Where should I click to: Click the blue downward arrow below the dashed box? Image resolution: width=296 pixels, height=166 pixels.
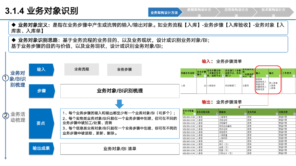[x=119, y=104]
